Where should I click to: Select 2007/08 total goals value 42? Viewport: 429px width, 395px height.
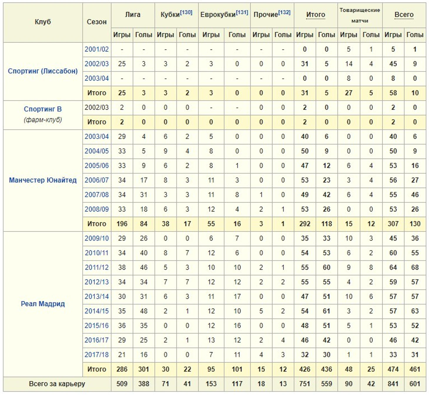[x=326, y=195]
